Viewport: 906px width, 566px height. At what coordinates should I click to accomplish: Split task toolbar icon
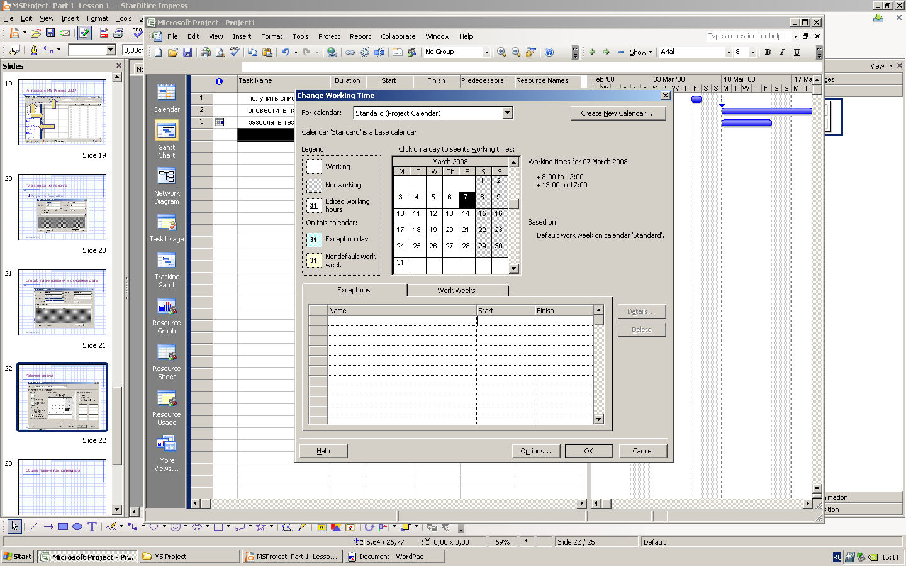(x=379, y=52)
